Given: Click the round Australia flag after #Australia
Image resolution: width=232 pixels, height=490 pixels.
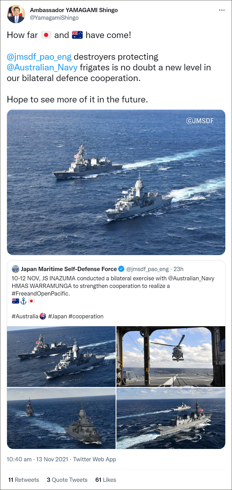Looking at the screenshot, I should point(43,316).
